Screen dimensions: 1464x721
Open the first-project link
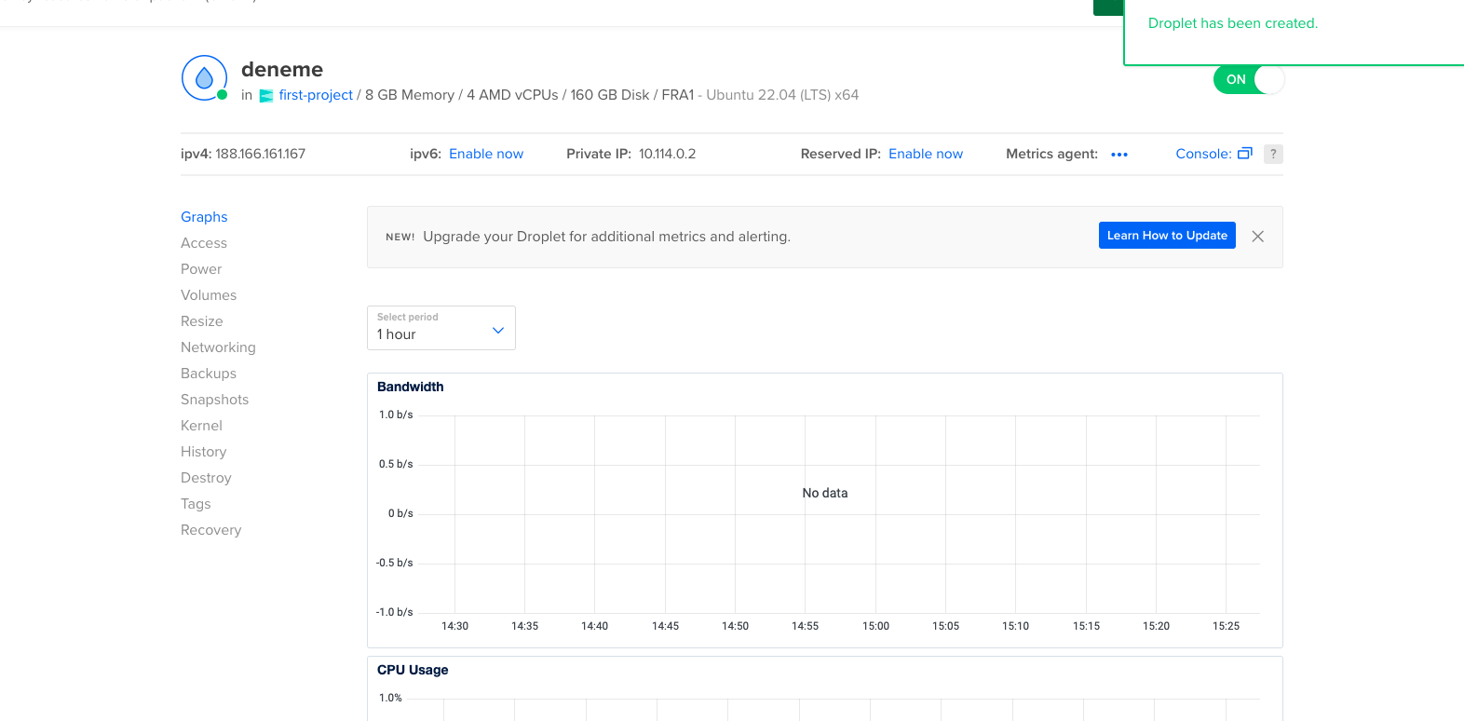pos(316,95)
